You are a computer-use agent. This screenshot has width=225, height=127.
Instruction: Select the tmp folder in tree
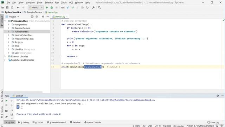coord(17,46)
